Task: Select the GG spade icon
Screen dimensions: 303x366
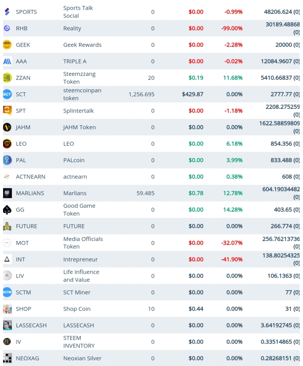Action: coord(7,210)
